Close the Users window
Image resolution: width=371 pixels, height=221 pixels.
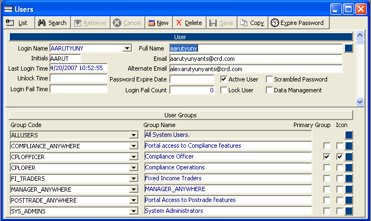point(361,9)
